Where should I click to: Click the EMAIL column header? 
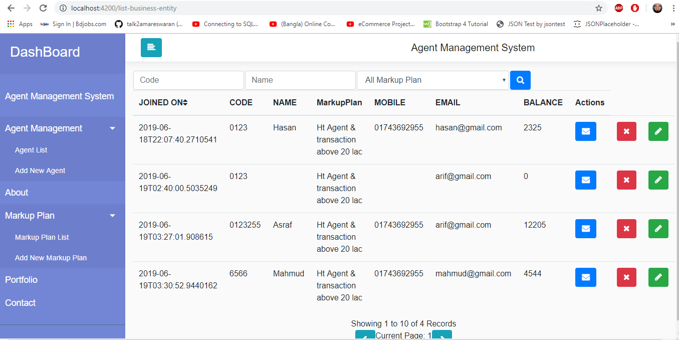point(447,102)
